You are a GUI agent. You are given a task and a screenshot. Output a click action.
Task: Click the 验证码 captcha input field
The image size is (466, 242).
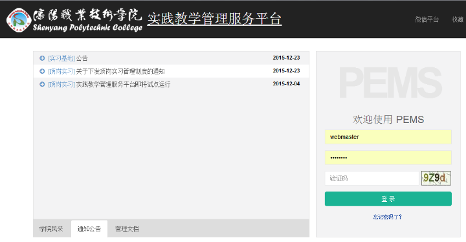pyautogui.click(x=372, y=178)
